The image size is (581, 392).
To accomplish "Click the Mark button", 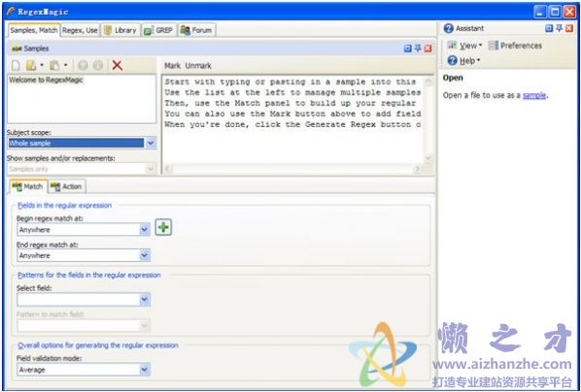I will (x=172, y=66).
